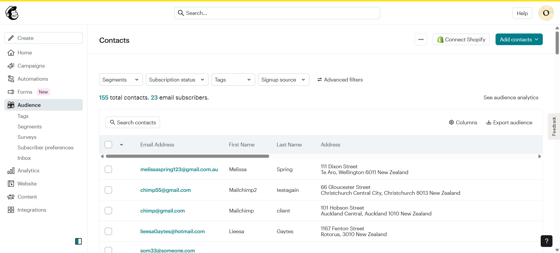
Task: Click See audience analytics link
Action: (x=511, y=98)
